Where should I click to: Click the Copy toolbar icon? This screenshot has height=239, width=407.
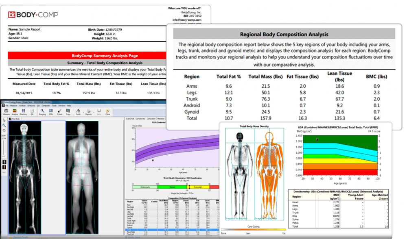click(x=68, y=111)
